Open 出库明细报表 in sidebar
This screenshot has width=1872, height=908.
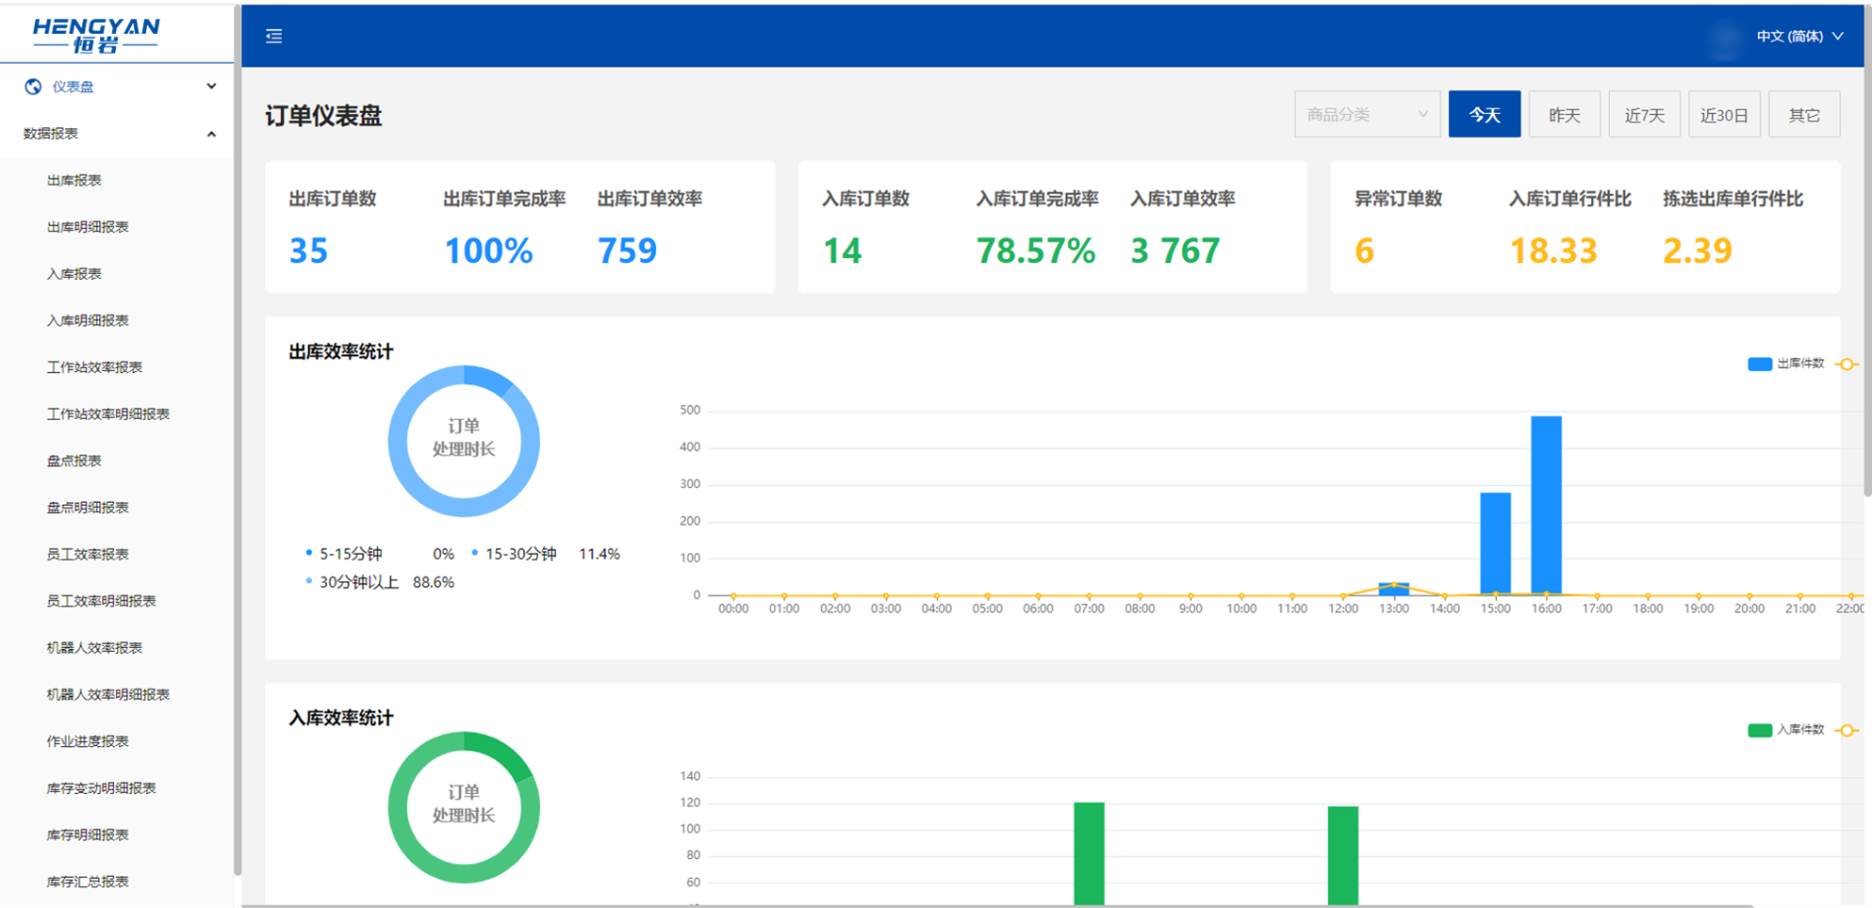point(88,227)
